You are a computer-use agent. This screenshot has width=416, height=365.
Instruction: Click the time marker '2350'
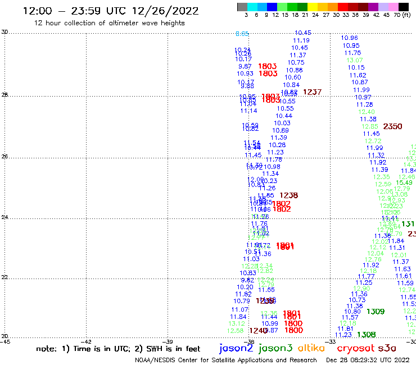tap(392, 126)
